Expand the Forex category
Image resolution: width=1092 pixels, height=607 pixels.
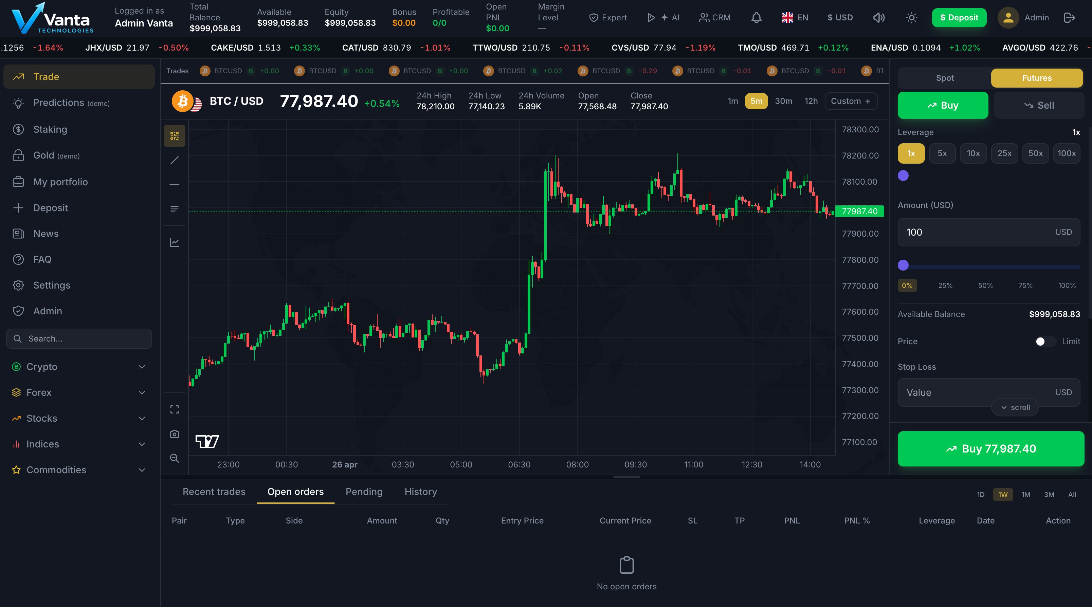pyautogui.click(x=79, y=392)
